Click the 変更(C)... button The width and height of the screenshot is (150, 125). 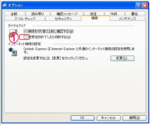click(x=122, y=58)
